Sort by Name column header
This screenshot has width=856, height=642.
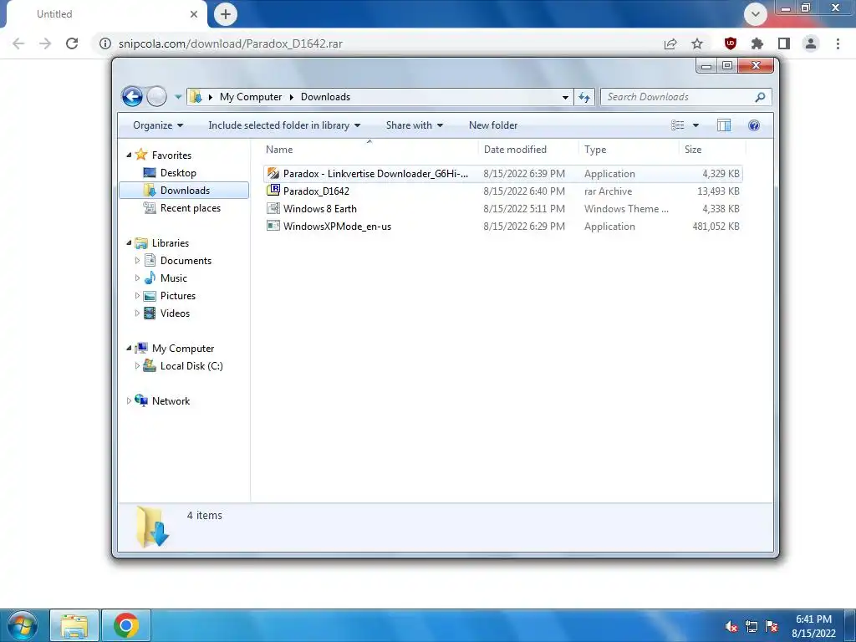click(279, 150)
